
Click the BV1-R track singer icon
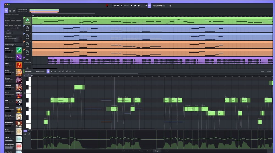(27, 36)
